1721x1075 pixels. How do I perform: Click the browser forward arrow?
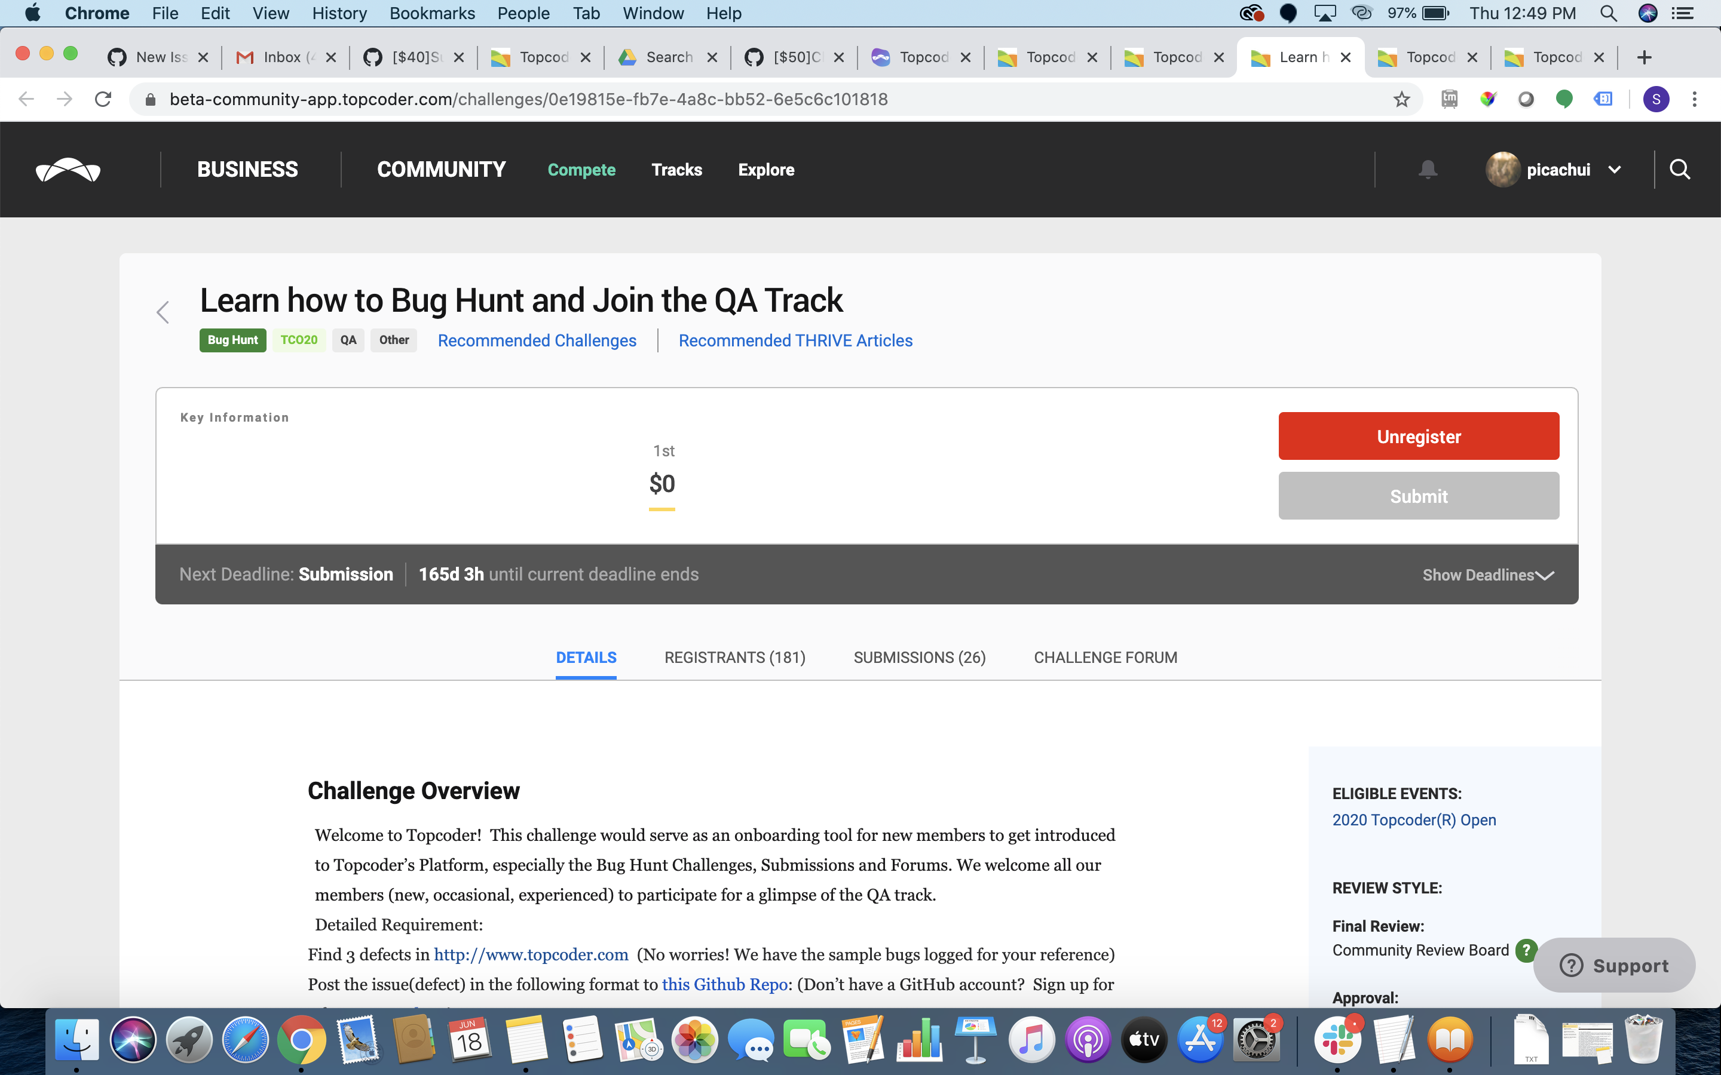click(x=64, y=99)
